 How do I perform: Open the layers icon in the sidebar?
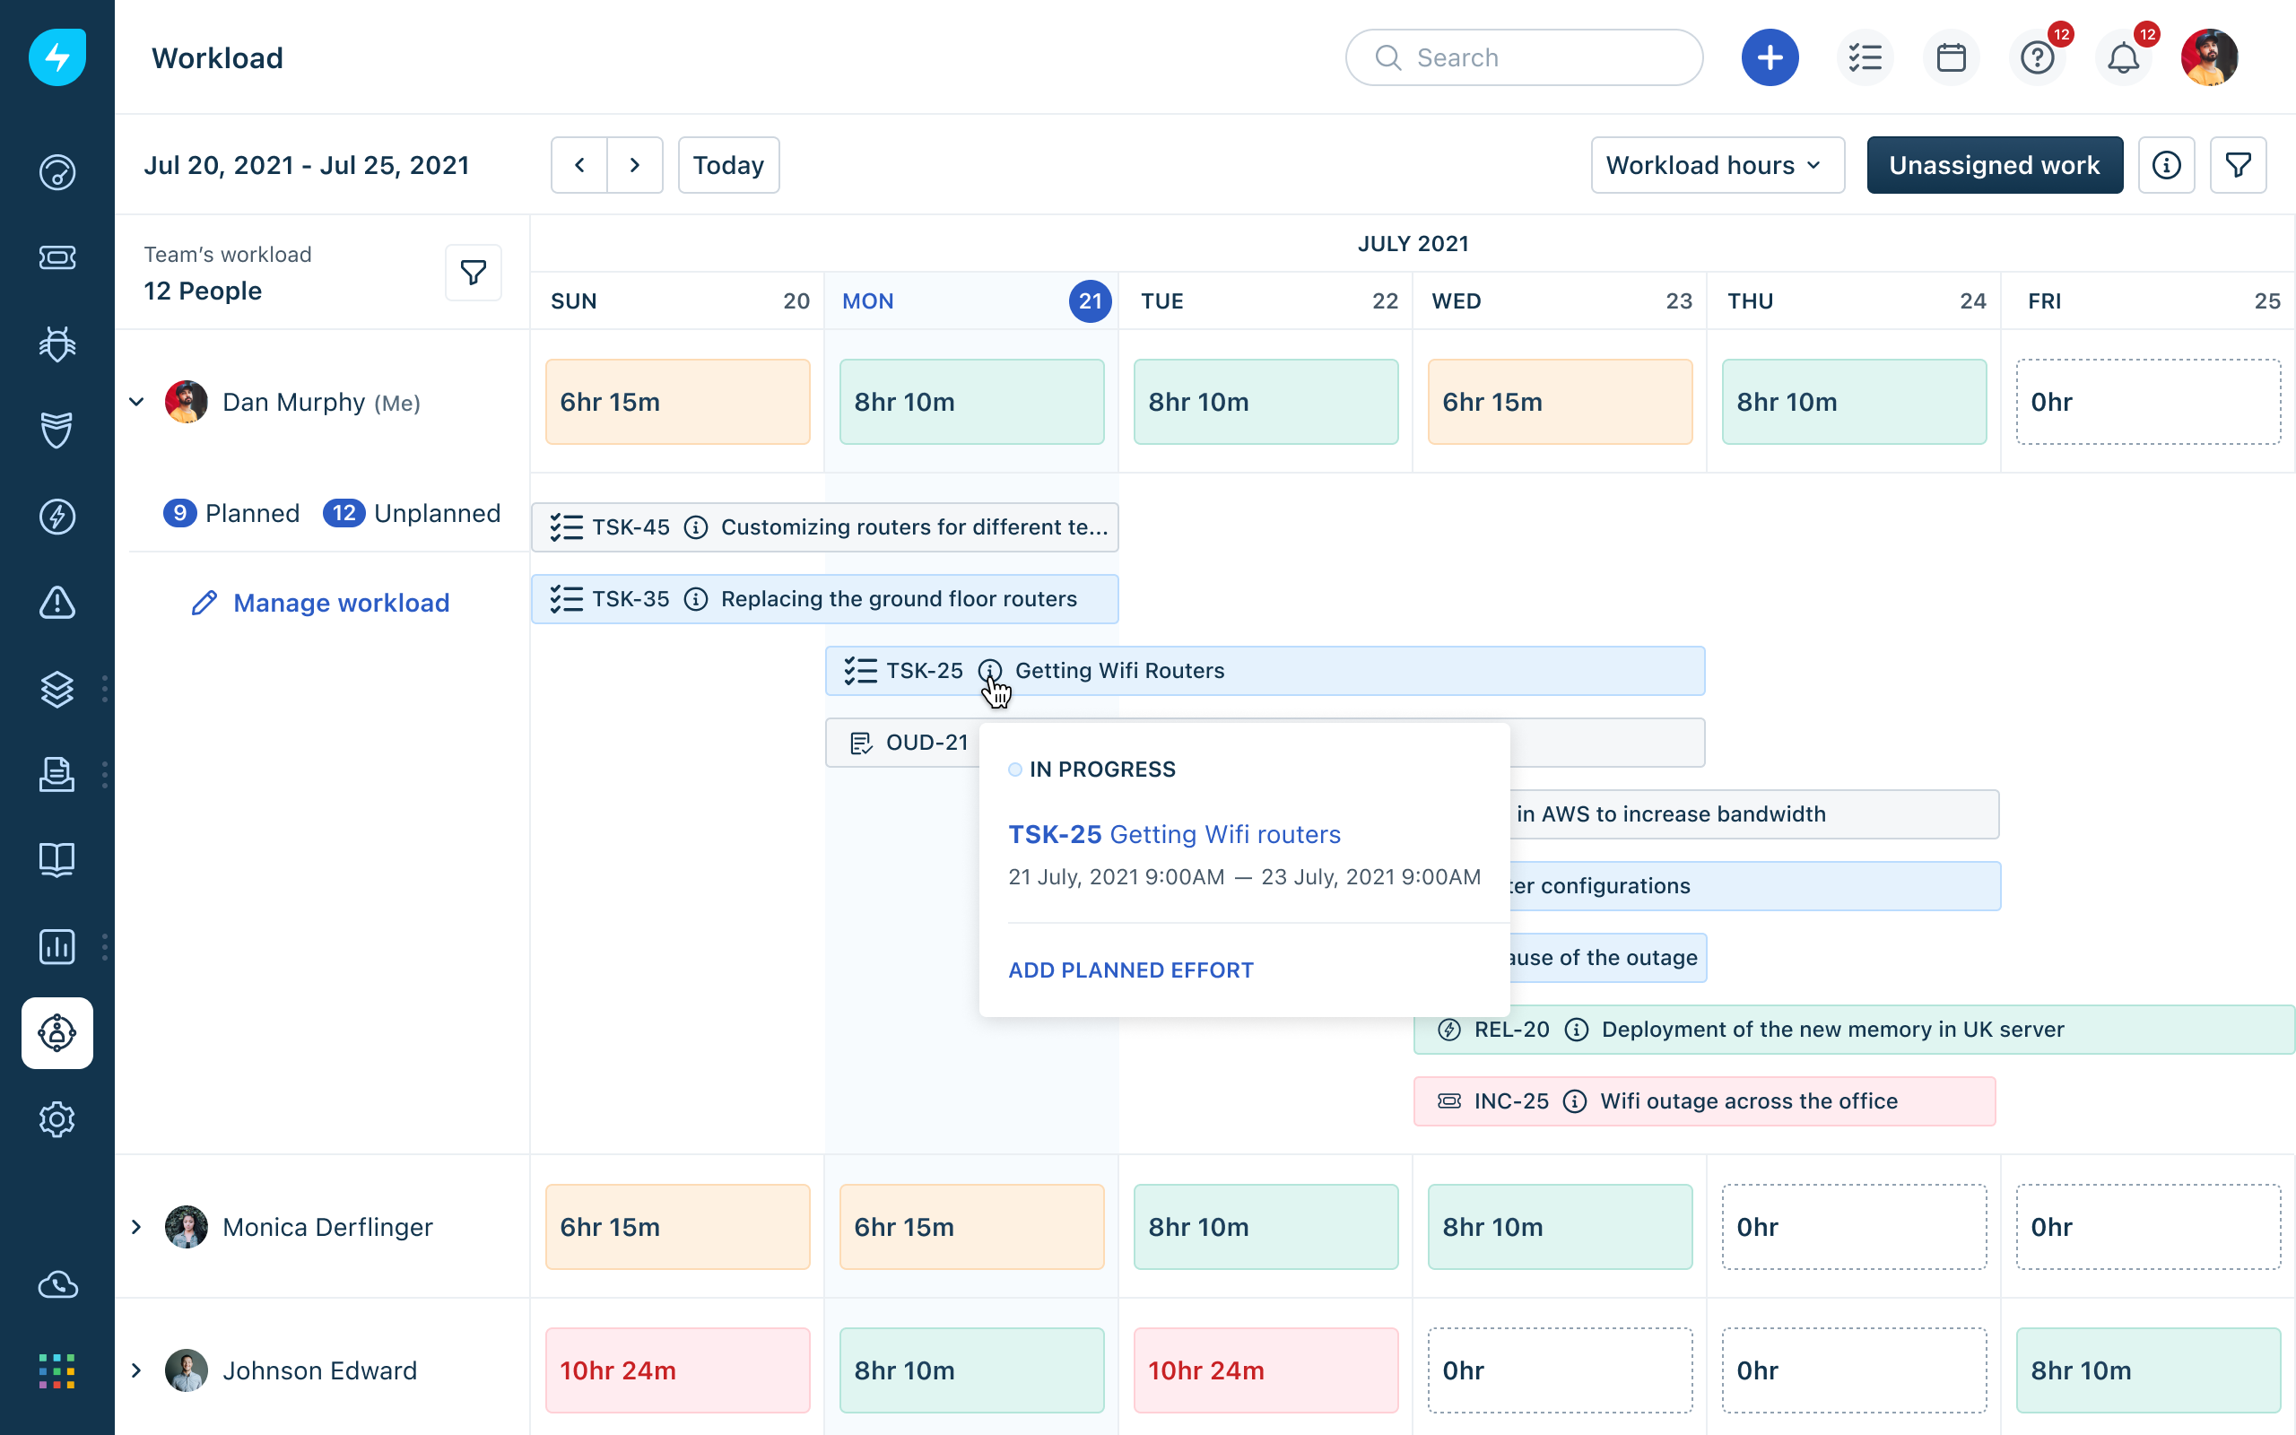(x=57, y=690)
